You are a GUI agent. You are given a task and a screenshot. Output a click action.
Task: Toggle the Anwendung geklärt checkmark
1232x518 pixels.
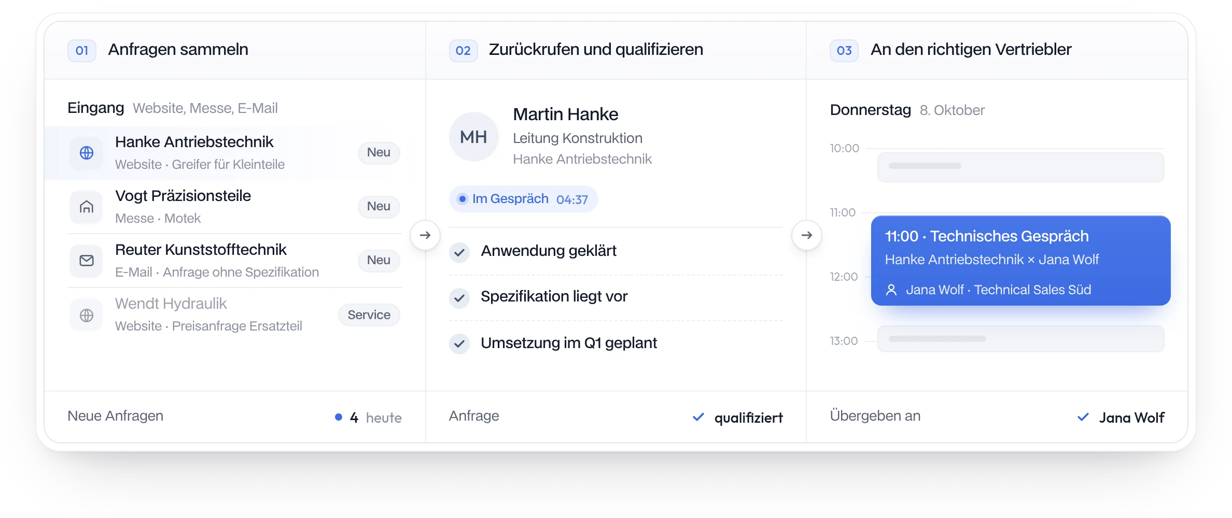[x=459, y=253]
